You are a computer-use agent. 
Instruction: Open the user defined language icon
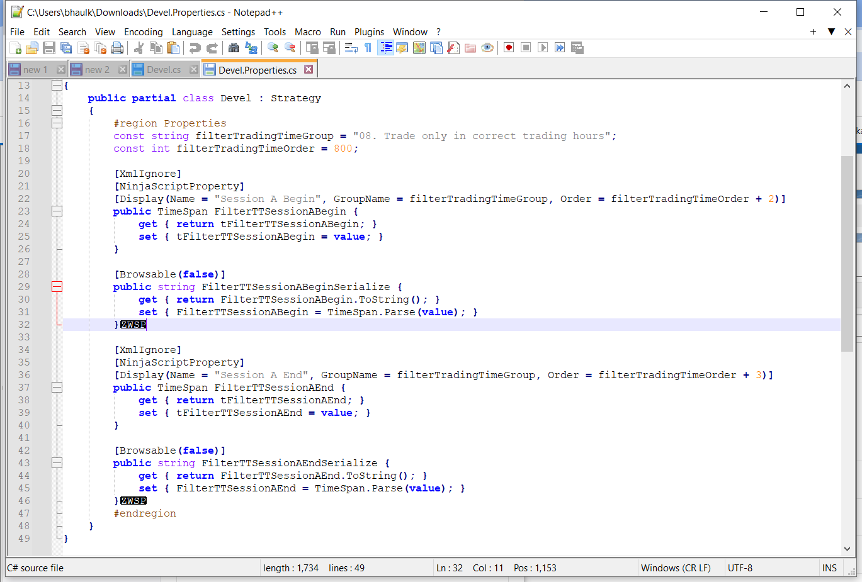[402, 48]
